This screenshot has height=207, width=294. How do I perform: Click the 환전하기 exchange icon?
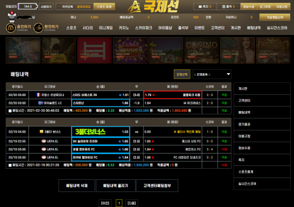coord(38,28)
